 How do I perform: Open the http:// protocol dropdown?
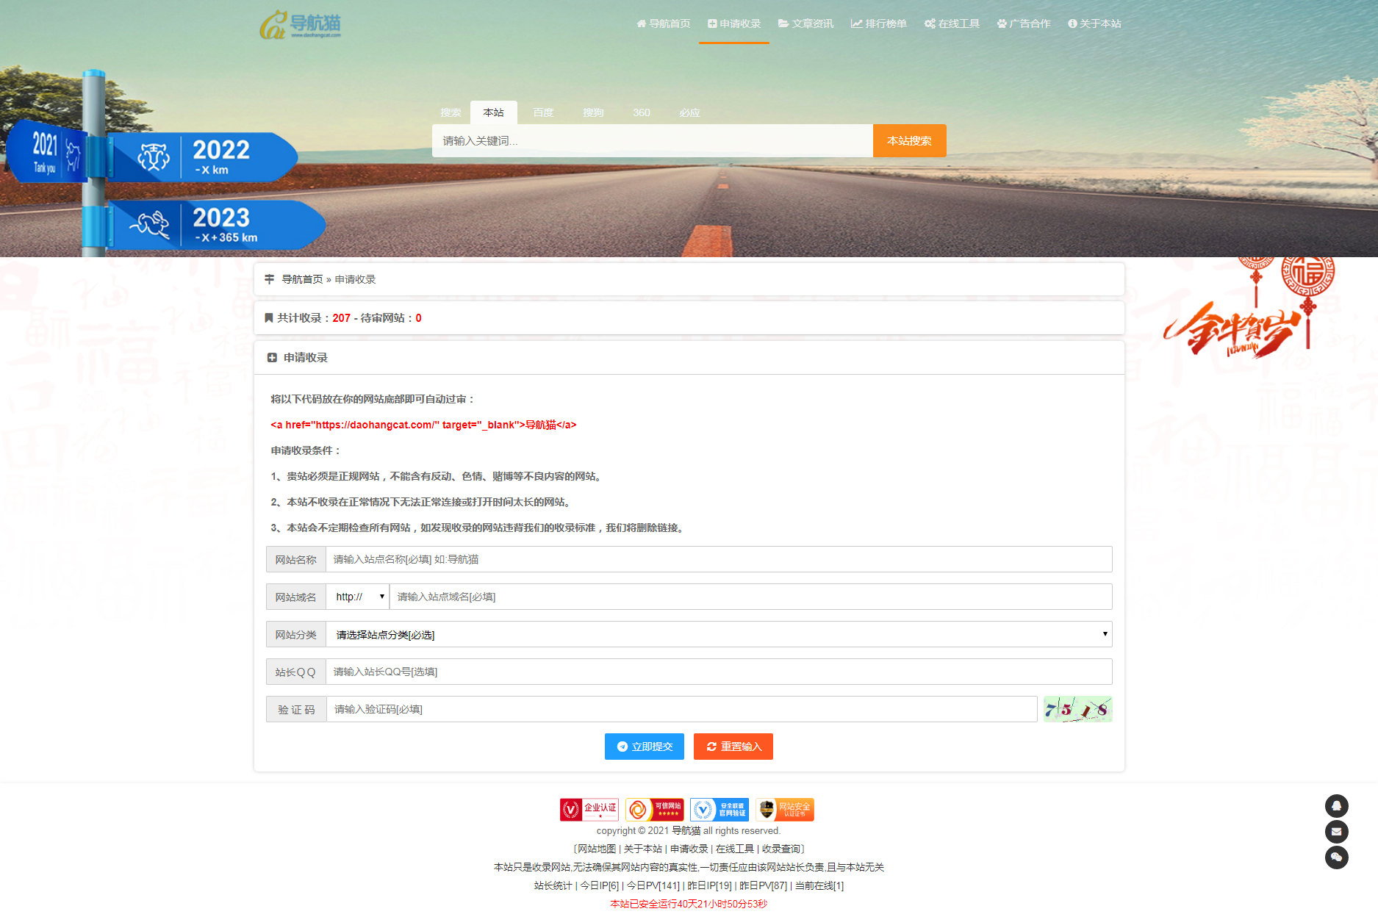click(x=358, y=596)
